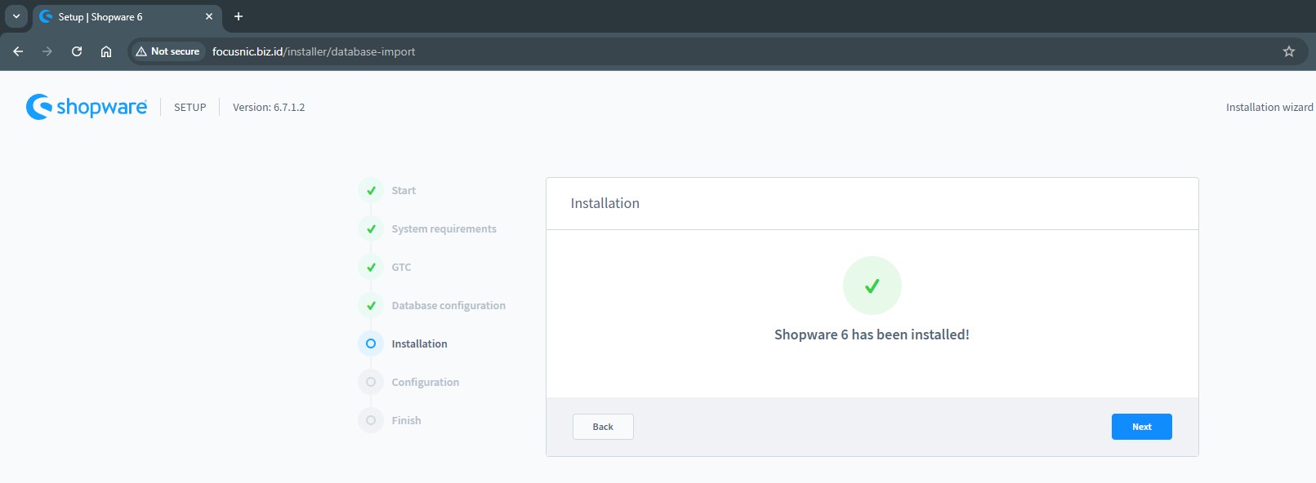This screenshot has height=483, width=1316.
Task: Reload the page with the browser refresh icon
Action: click(77, 51)
